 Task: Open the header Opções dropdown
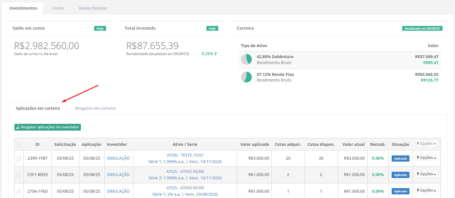point(426,144)
